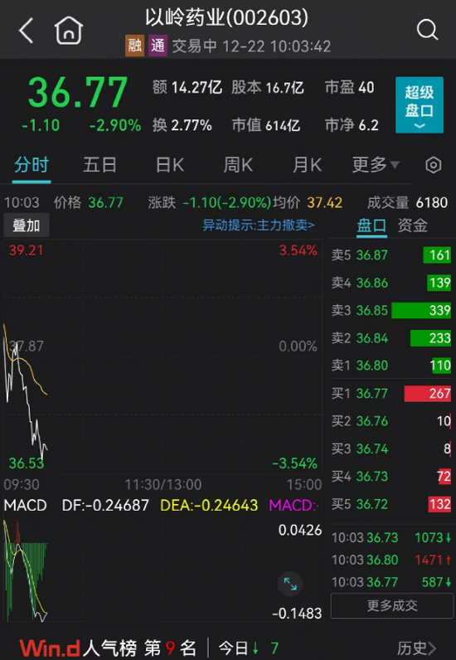Go to home via house icon

coord(69,30)
